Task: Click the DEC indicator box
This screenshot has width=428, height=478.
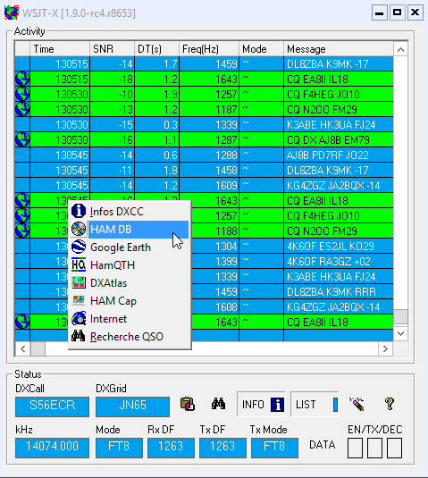Action: 394,449
